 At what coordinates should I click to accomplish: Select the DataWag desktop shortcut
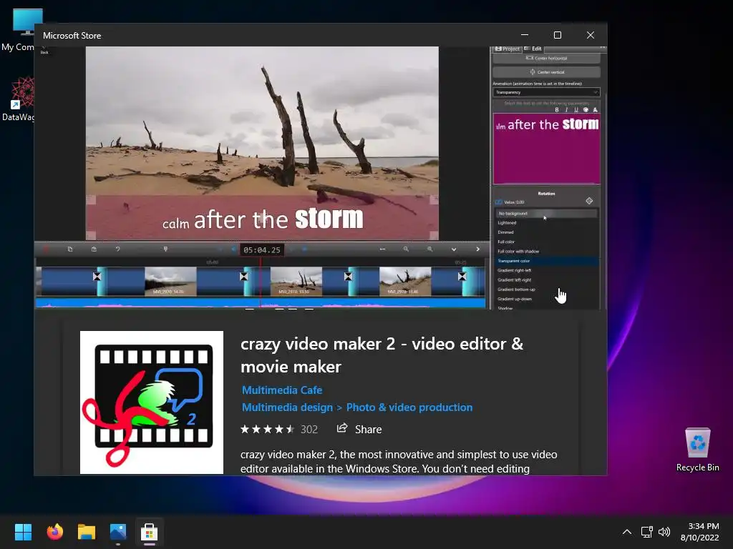[x=18, y=100]
